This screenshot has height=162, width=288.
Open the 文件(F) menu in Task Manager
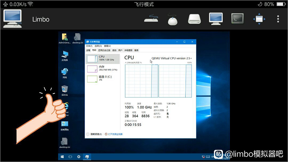pos(89,46)
